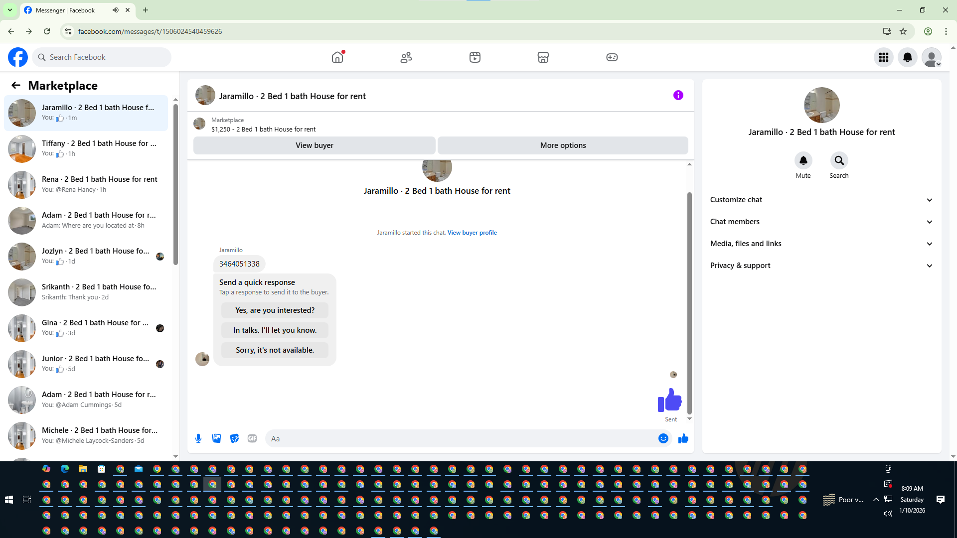This screenshot has width=957, height=538.
Task: Click the View buyer button
Action: (x=314, y=145)
